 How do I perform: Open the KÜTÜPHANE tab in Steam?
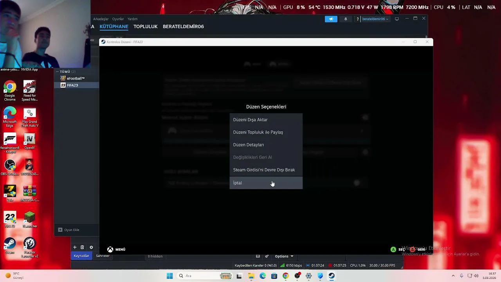(x=114, y=27)
